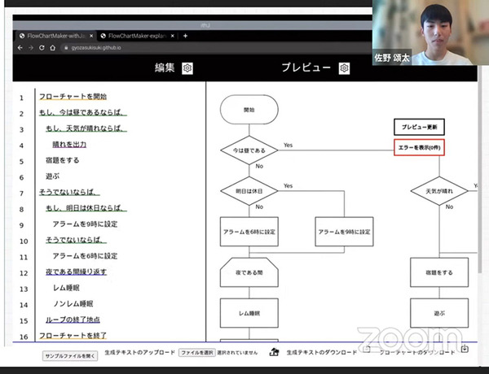489x374 pixels.
Task: Close the first FlowChartMaker tab
Action: tap(90, 36)
